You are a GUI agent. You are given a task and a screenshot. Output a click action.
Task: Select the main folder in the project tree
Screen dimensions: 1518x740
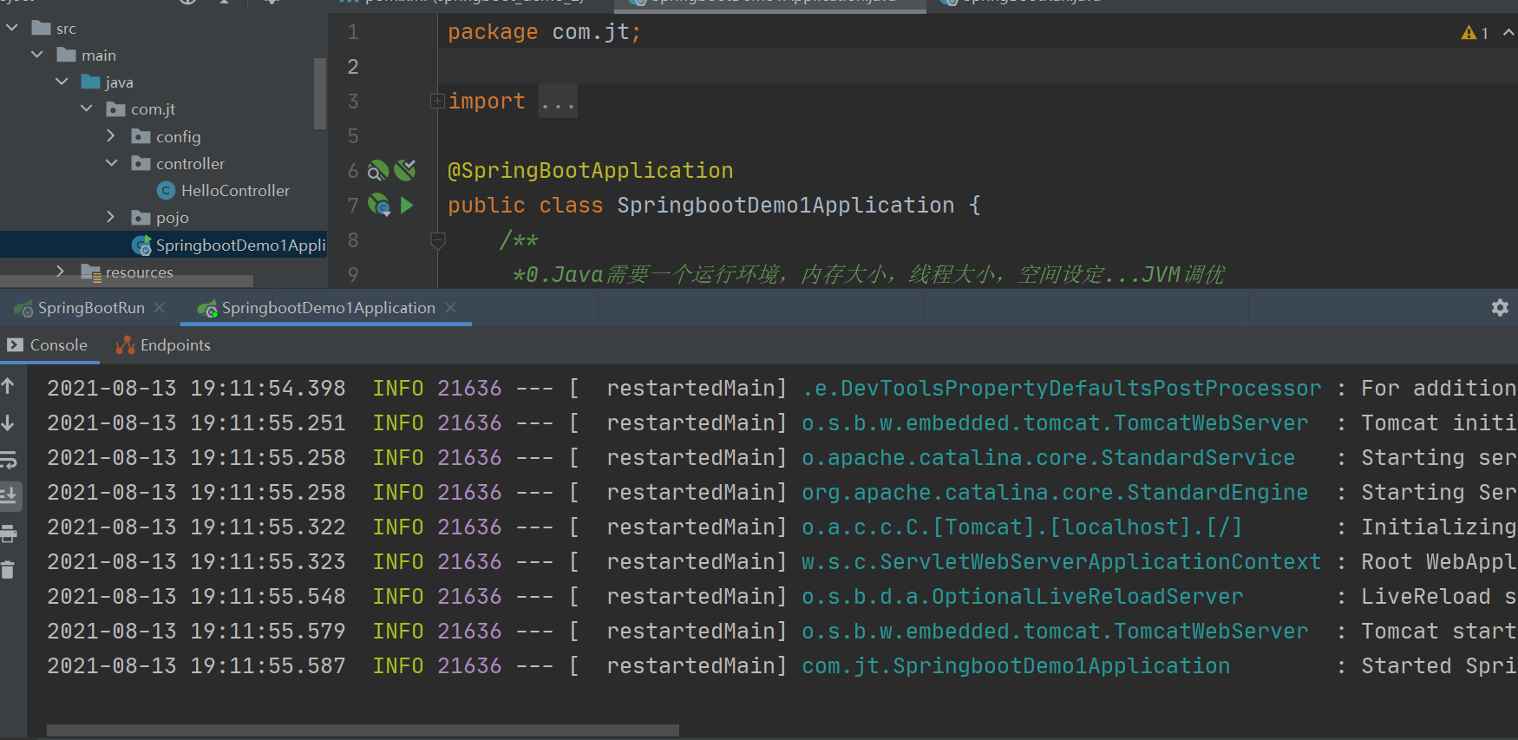pyautogui.click(x=86, y=56)
